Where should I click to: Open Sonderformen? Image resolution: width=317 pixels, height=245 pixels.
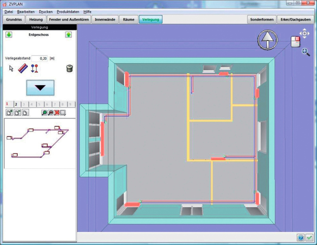click(262, 19)
